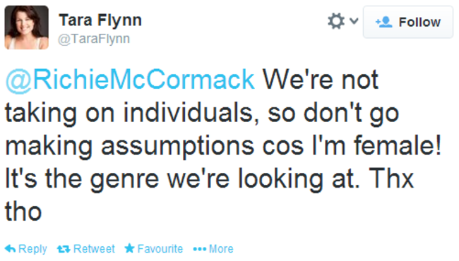Click the gear settings icon
Image resolution: width=459 pixels, height=261 pixels.
335,21
